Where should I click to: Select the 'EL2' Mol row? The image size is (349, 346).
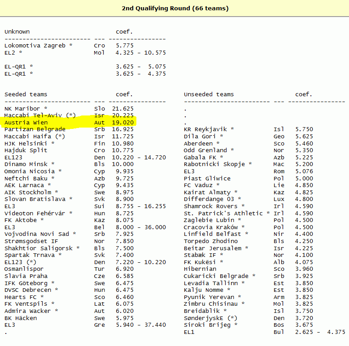tap(85, 53)
